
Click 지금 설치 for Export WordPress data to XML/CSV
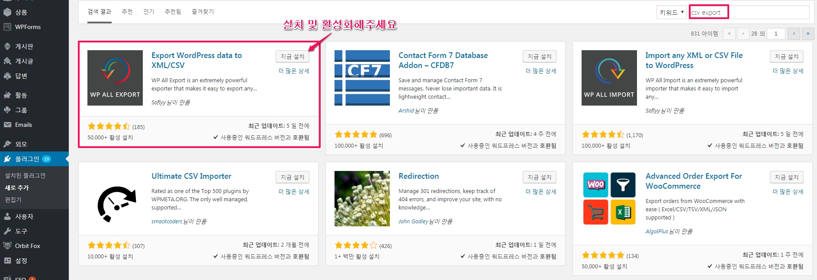pos(292,56)
